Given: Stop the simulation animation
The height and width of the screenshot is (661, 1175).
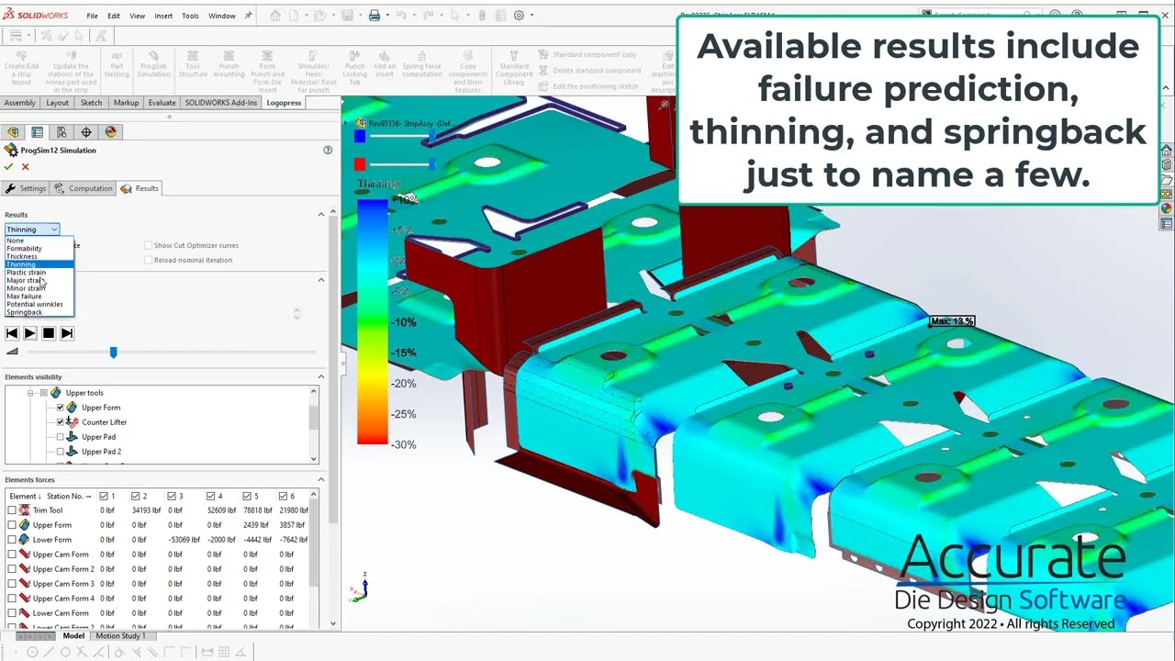Looking at the screenshot, I should 49,333.
